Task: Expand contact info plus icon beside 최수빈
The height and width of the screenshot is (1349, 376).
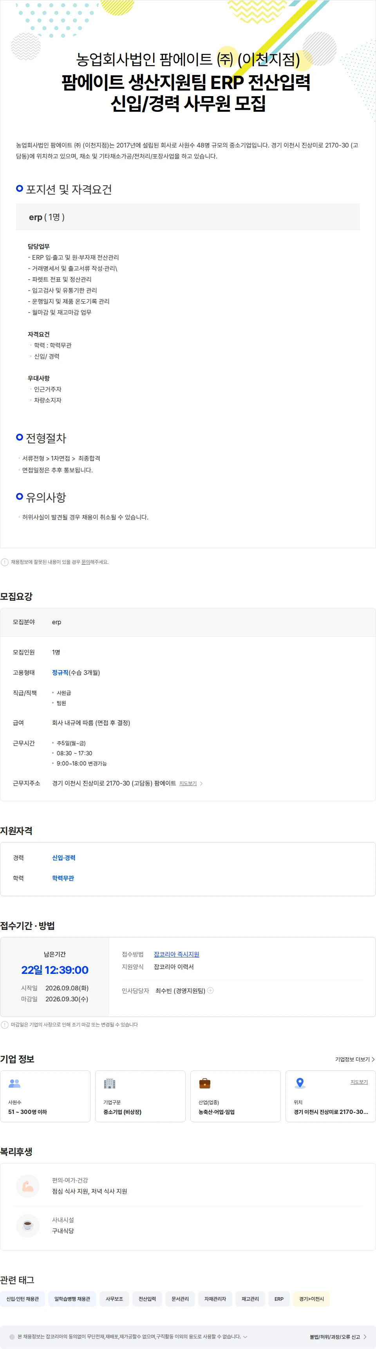Action: click(210, 990)
